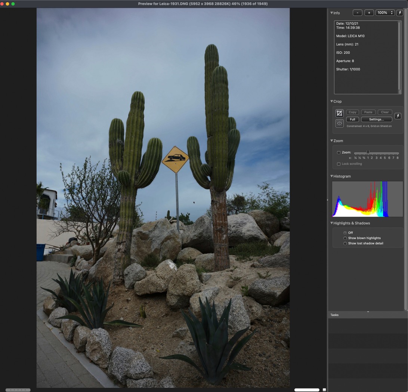
Task: Toggle the crop preview eye icon
Action: 339,123
